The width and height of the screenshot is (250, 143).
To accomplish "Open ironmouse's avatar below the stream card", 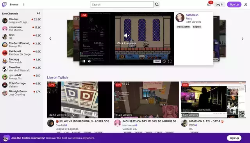I will point(118,123).
